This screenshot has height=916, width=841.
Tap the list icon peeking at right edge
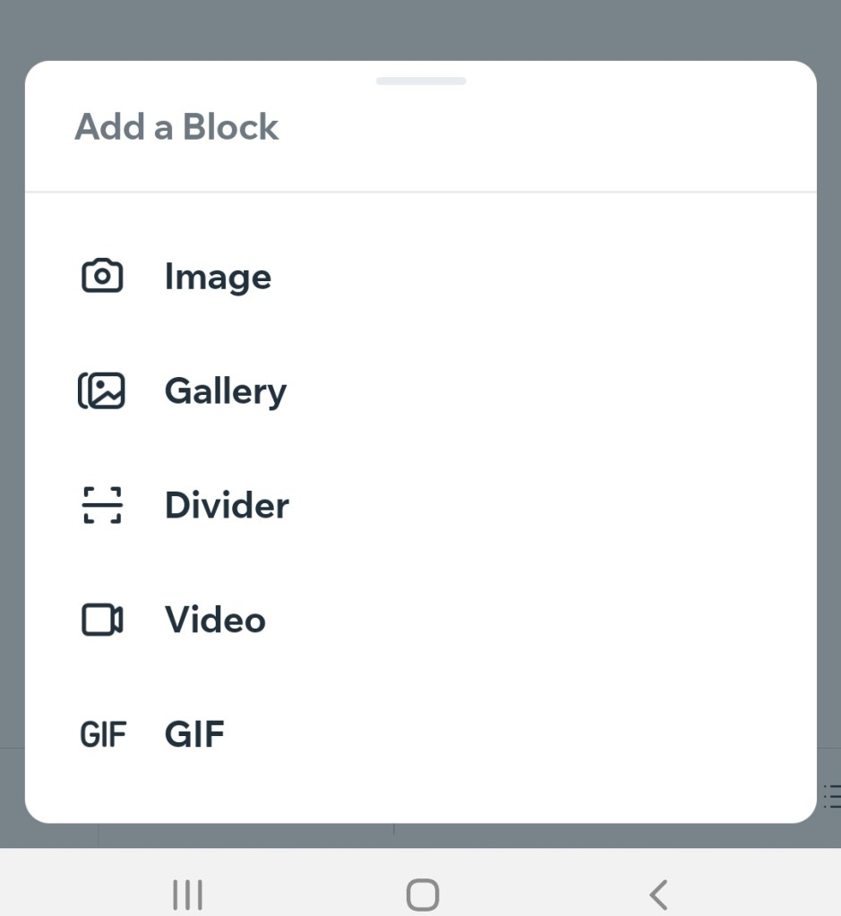[x=831, y=795]
